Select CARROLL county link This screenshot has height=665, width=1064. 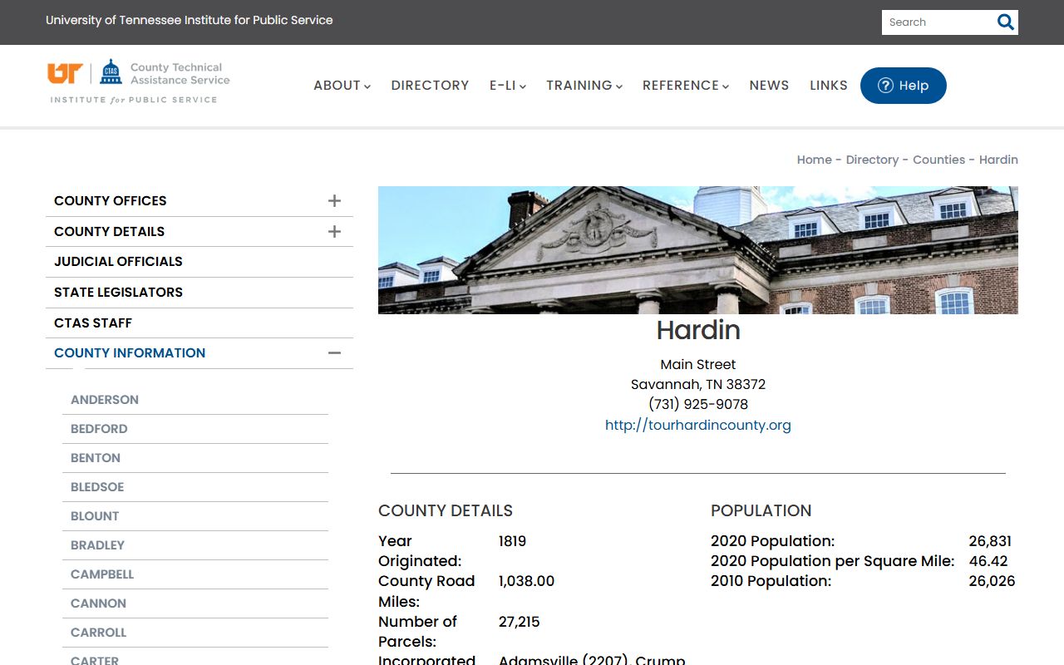click(x=98, y=633)
